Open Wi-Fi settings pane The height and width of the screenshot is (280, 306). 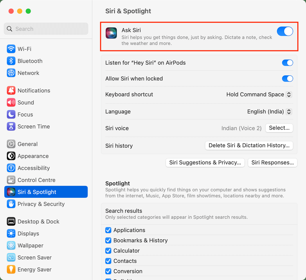(46, 49)
